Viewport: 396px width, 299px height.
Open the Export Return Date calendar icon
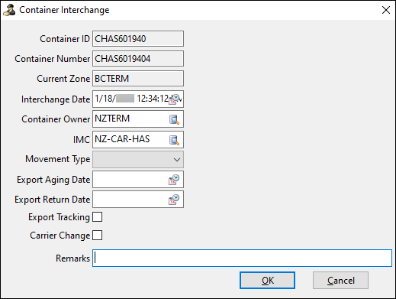[x=174, y=200]
